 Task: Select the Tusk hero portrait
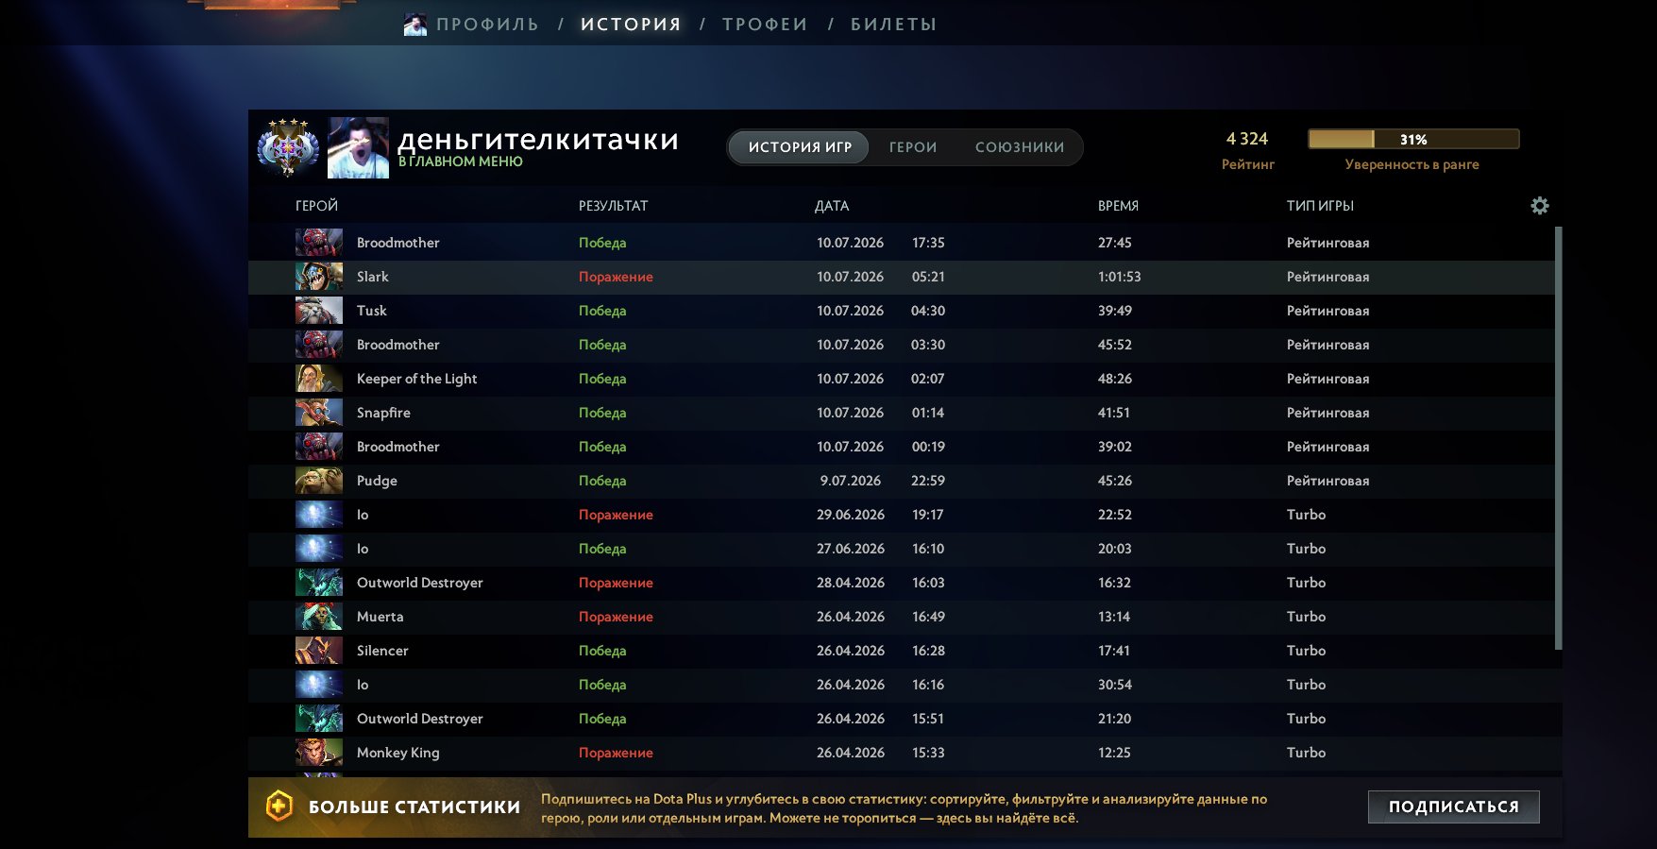[x=319, y=311]
